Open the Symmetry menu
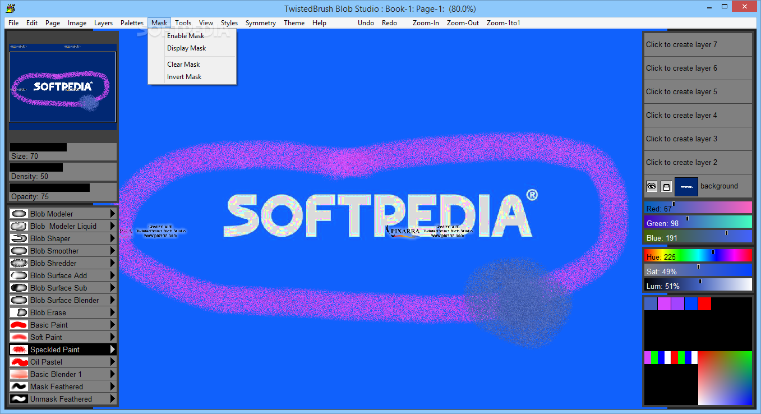Image resolution: width=761 pixels, height=414 pixels. [x=261, y=23]
